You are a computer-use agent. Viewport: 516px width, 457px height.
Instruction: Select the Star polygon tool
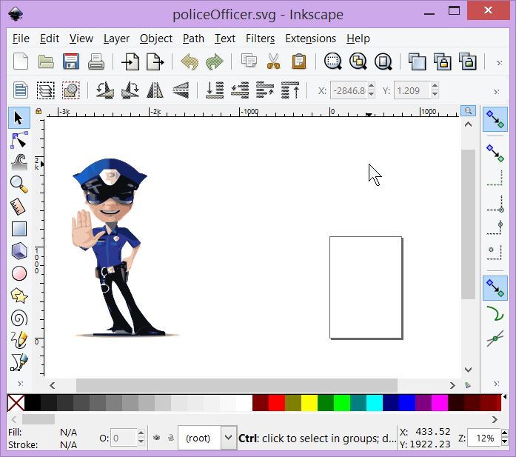19,296
